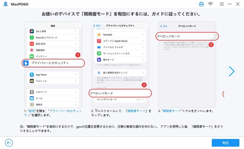The height and width of the screenshot is (149, 244).
Task: Click the オフ value in ロックダウンモード row
Action: tap(139, 99)
